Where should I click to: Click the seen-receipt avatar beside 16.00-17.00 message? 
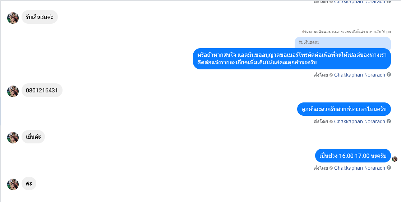point(395,159)
